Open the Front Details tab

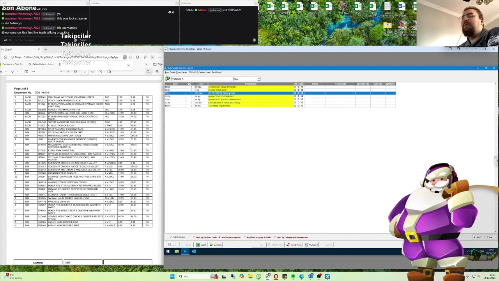(x=170, y=72)
